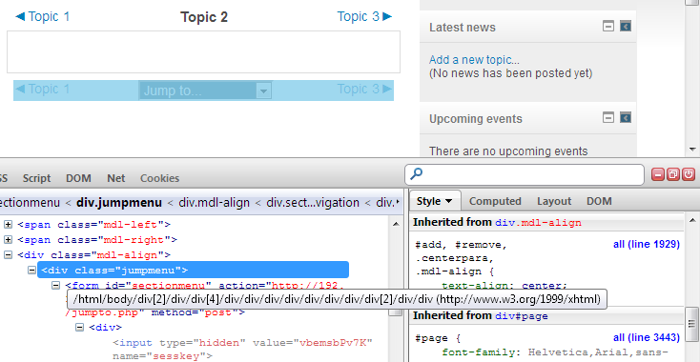Collapse the Latest news block
The image size is (700, 362).
pos(608,27)
